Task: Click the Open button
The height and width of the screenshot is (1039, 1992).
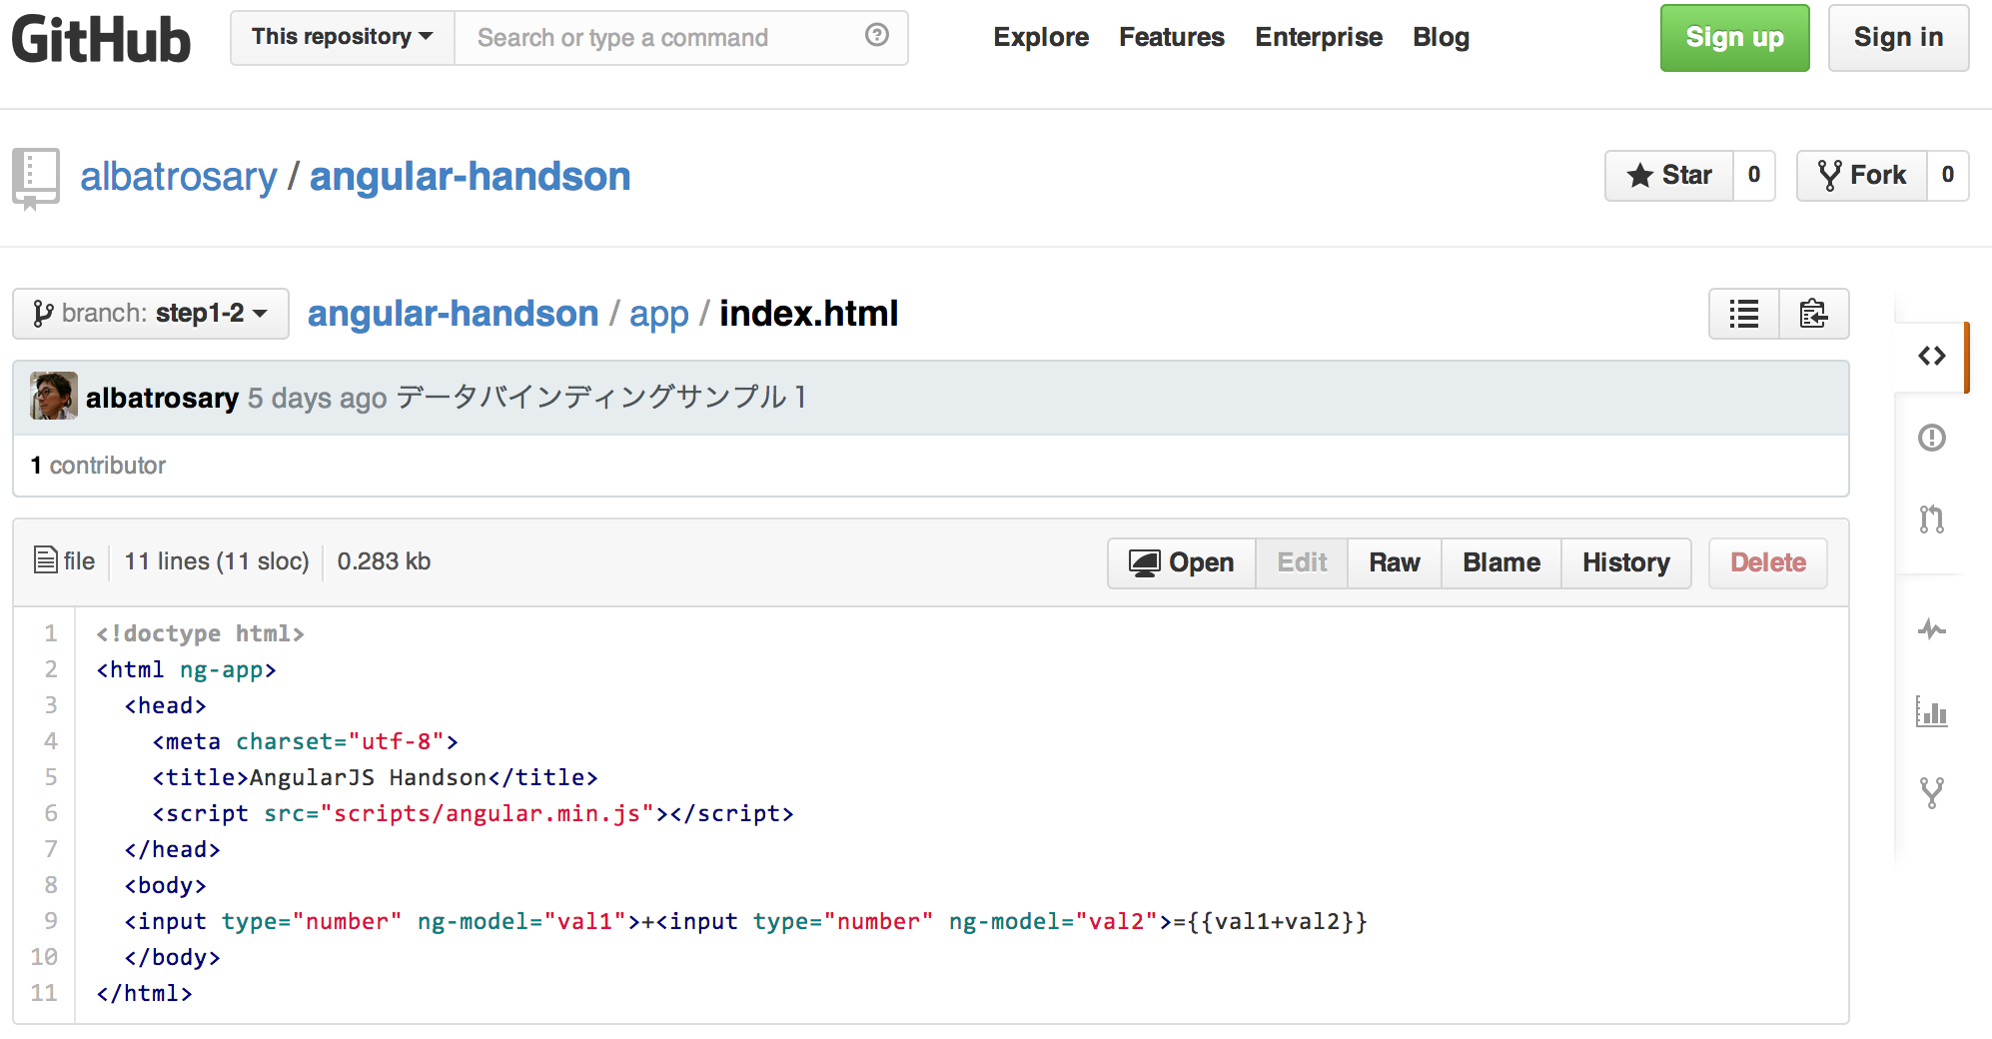Action: [1182, 563]
